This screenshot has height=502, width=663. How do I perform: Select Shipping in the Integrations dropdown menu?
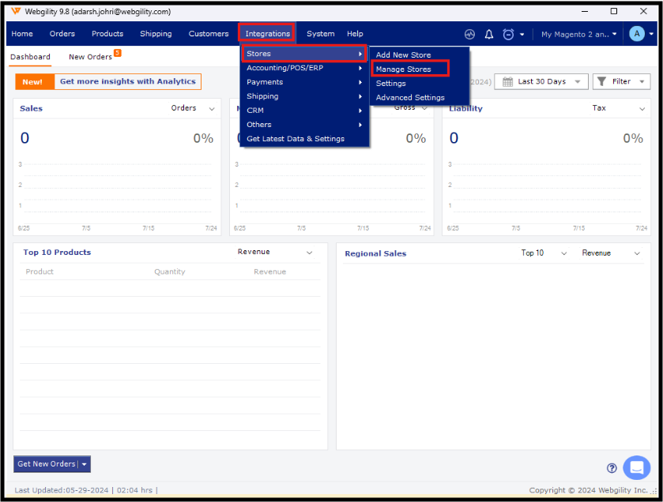(304, 96)
